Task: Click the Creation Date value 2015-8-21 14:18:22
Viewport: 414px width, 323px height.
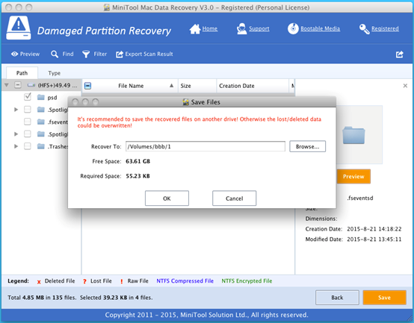Action: 374,229
